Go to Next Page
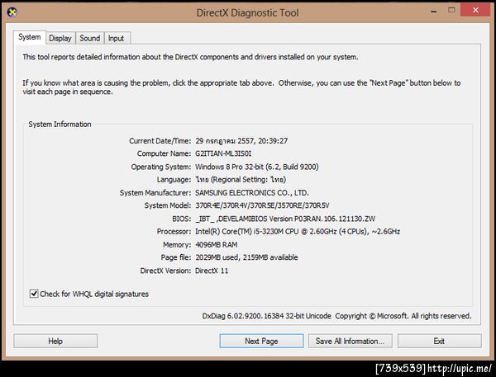The height and width of the screenshot is (377, 496). [261, 341]
